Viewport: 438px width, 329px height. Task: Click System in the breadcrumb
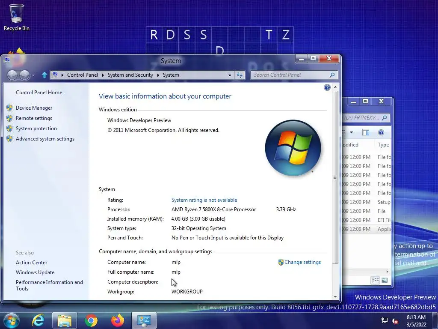[171, 75]
